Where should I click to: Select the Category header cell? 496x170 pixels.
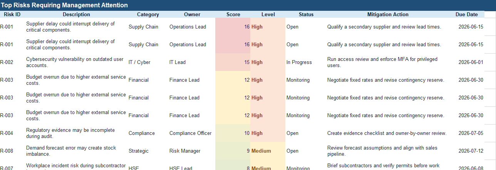pyautogui.click(x=148, y=14)
